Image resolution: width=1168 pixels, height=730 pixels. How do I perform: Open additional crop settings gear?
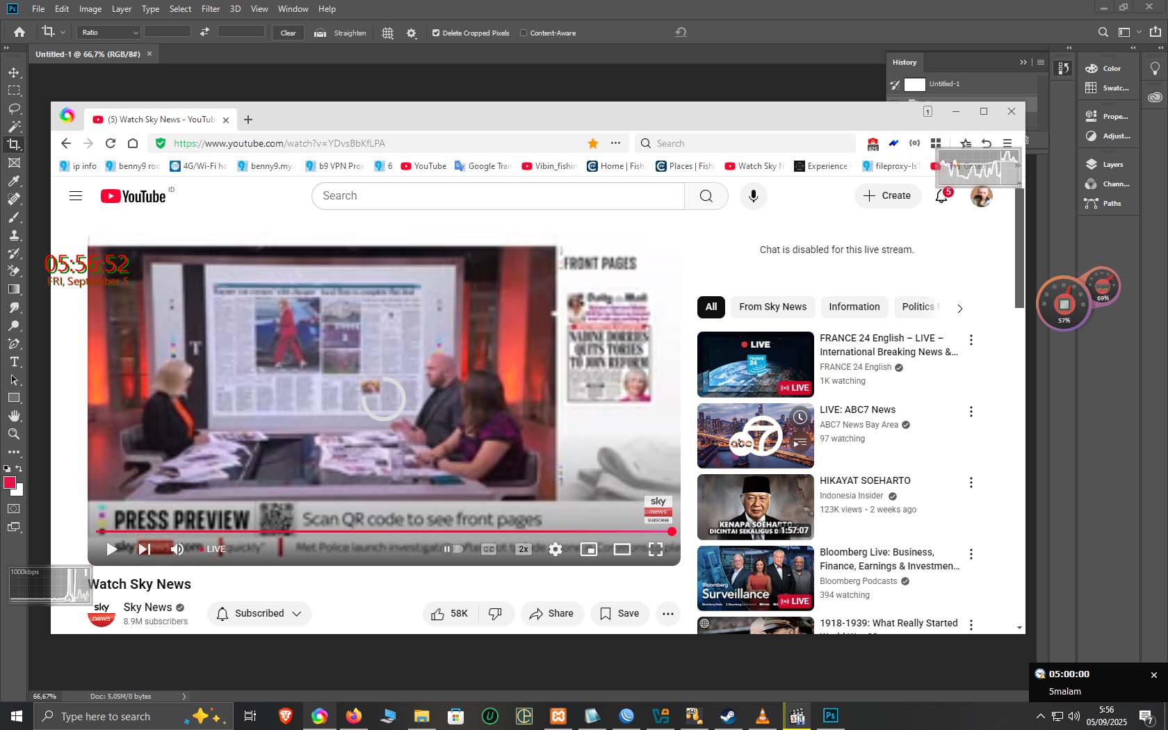click(412, 33)
